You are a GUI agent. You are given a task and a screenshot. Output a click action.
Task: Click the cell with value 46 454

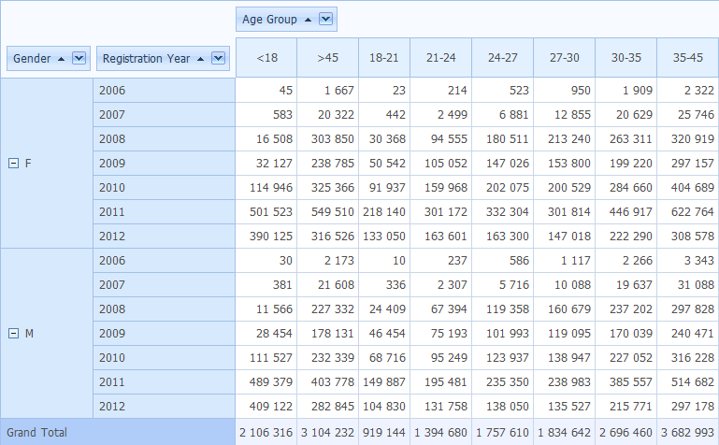tap(384, 333)
